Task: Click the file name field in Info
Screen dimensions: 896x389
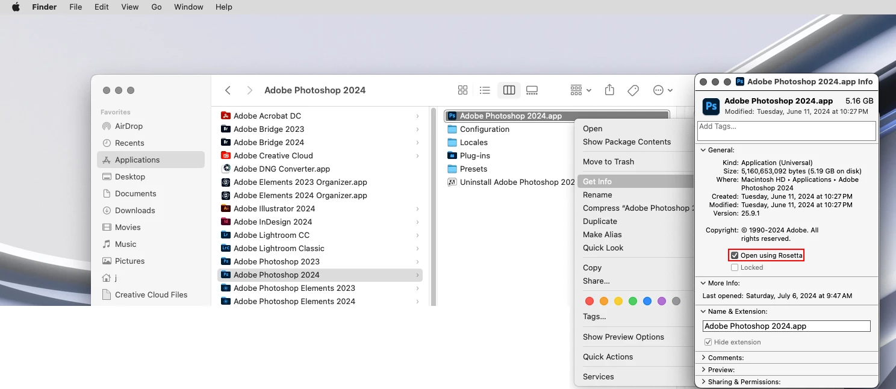Action: (786, 326)
